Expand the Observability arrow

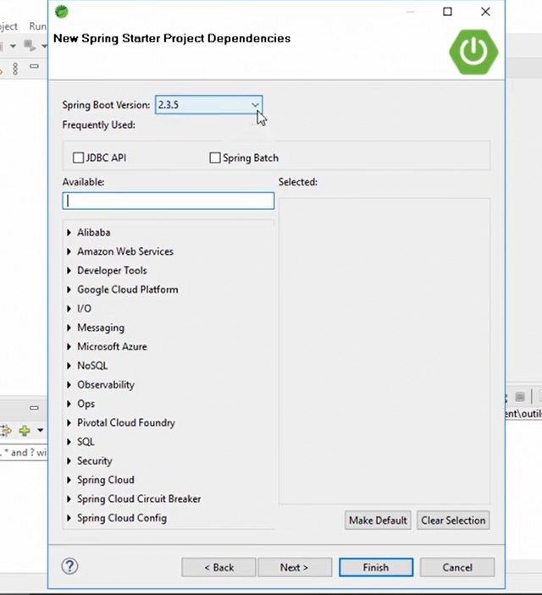point(69,385)
